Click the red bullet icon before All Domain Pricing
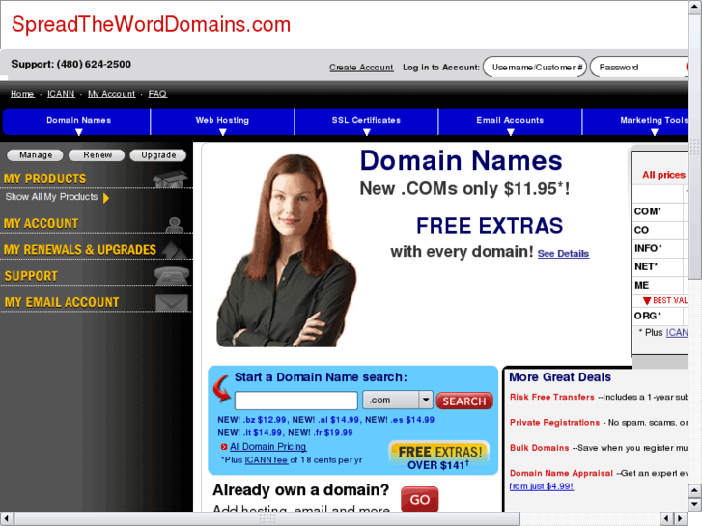702x526 pixels. click(224, 447)
